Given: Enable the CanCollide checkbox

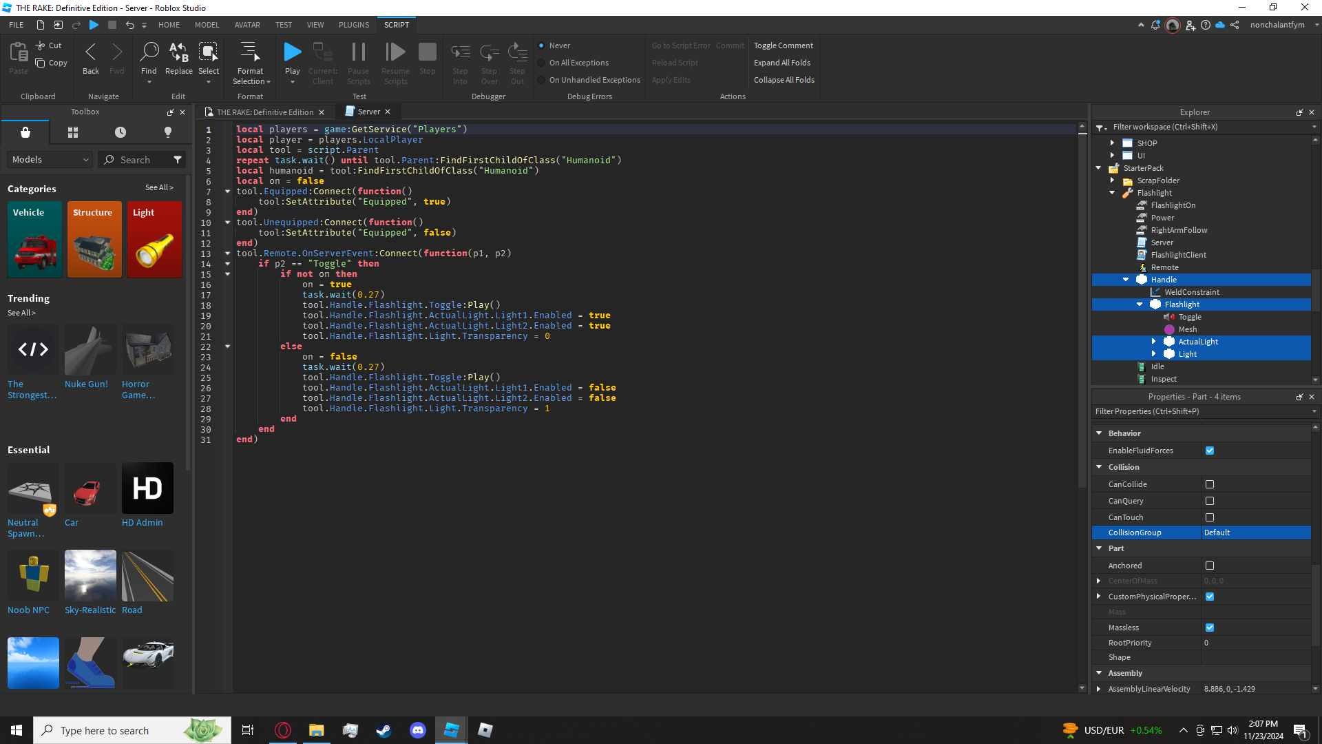Looking at the screenshot, I should [1209, 484].
